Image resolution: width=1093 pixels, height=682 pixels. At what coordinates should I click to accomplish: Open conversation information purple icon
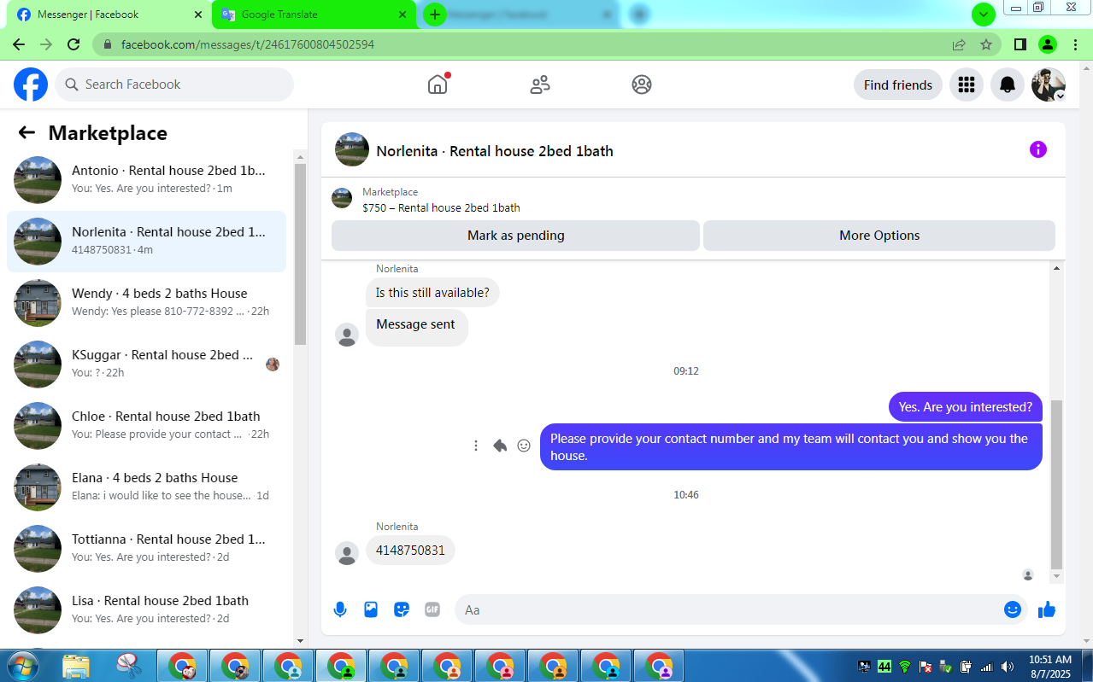[1038, 149]
